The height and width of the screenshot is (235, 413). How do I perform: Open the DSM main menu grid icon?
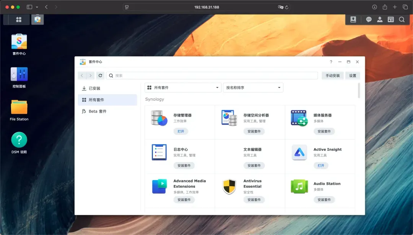coord(19,19)
